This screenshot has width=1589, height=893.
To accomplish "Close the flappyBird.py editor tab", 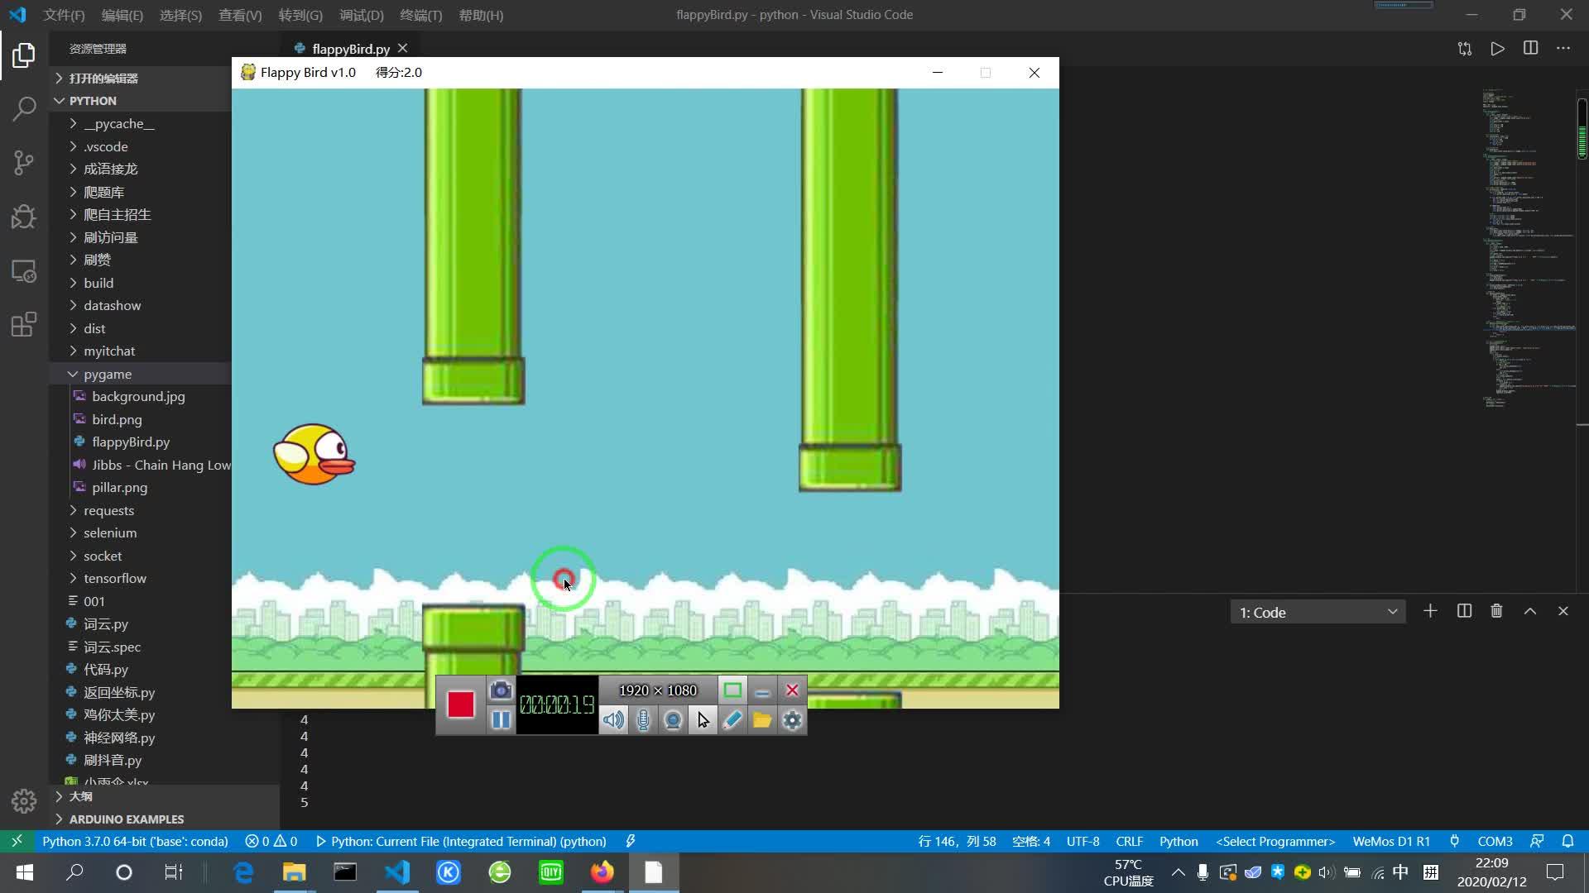I will point(402,49).
